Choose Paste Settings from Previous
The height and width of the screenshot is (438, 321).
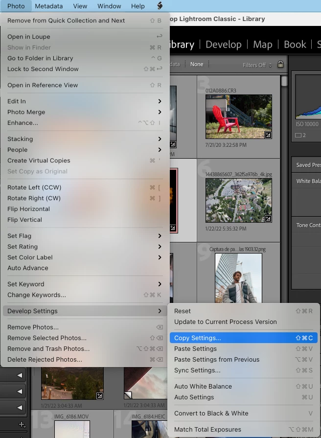(243, 359)
